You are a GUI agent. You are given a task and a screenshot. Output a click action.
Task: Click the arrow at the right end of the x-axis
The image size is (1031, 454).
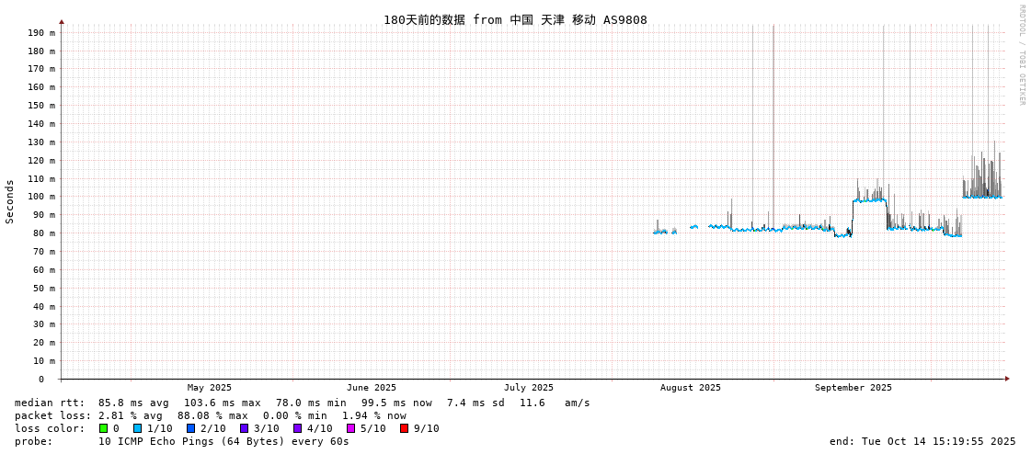click(x=1007, y=379)
